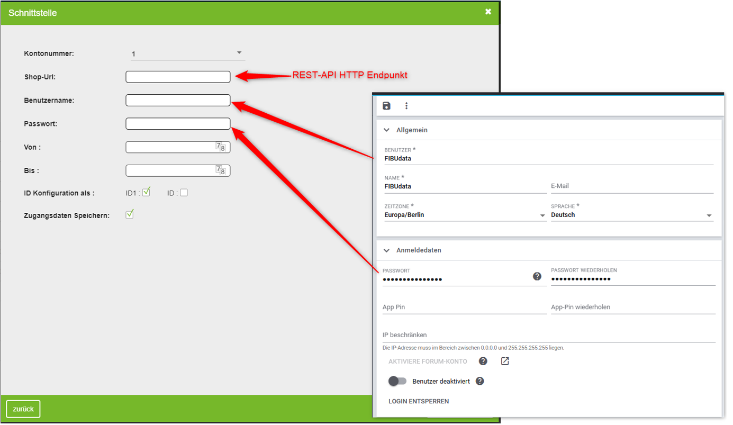Viewport: 733px width, 425px height.
Task: Click help icon next to Aktiviere Forum-Konto
Action: 483,361
